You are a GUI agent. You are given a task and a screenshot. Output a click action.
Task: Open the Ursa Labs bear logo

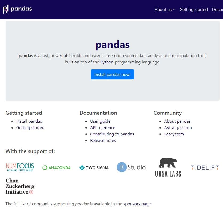pos(168,167)
